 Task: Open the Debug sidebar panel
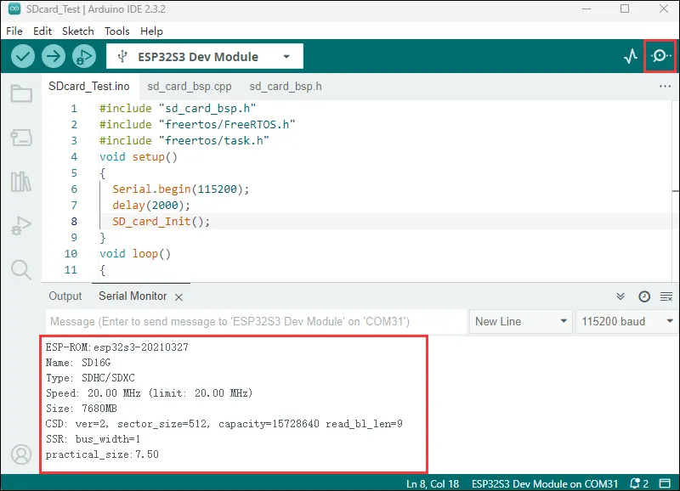pyautogui.click(x=21, y=226)
